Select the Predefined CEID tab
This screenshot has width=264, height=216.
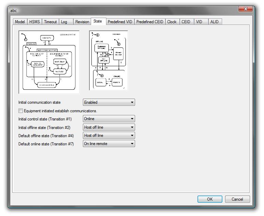point(150,22)
